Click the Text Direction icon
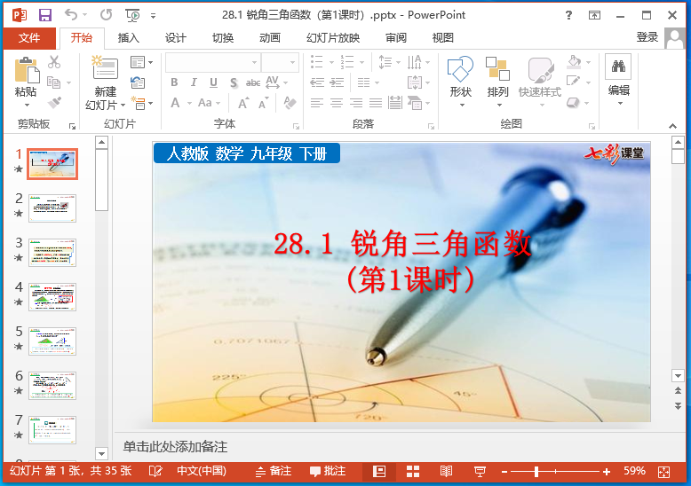The width and height of the screenshot is (691, 486). pyautogui.click(x=414, y=62)
